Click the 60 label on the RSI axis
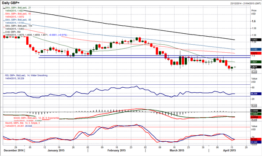The image size is (262, 156). pyautogui.click(x=253, y=88)
